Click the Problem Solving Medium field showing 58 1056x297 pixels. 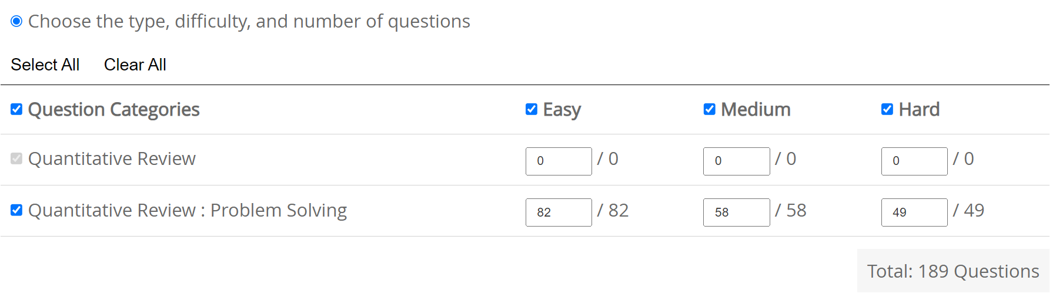click(736, 212)
